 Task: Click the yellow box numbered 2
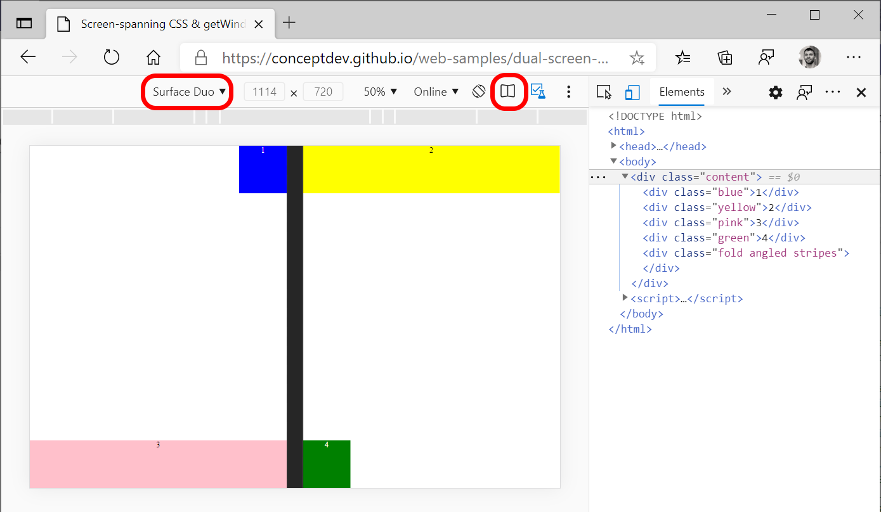coord(431,169)
